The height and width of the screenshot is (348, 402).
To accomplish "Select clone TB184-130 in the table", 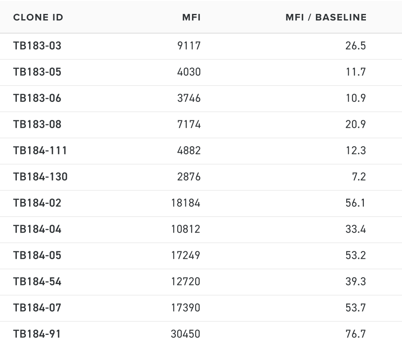I will [40, 176].
